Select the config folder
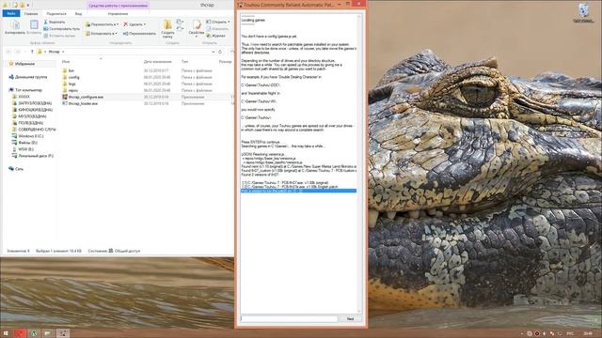The width and height of the screenshot is (602, 338). 73,77
